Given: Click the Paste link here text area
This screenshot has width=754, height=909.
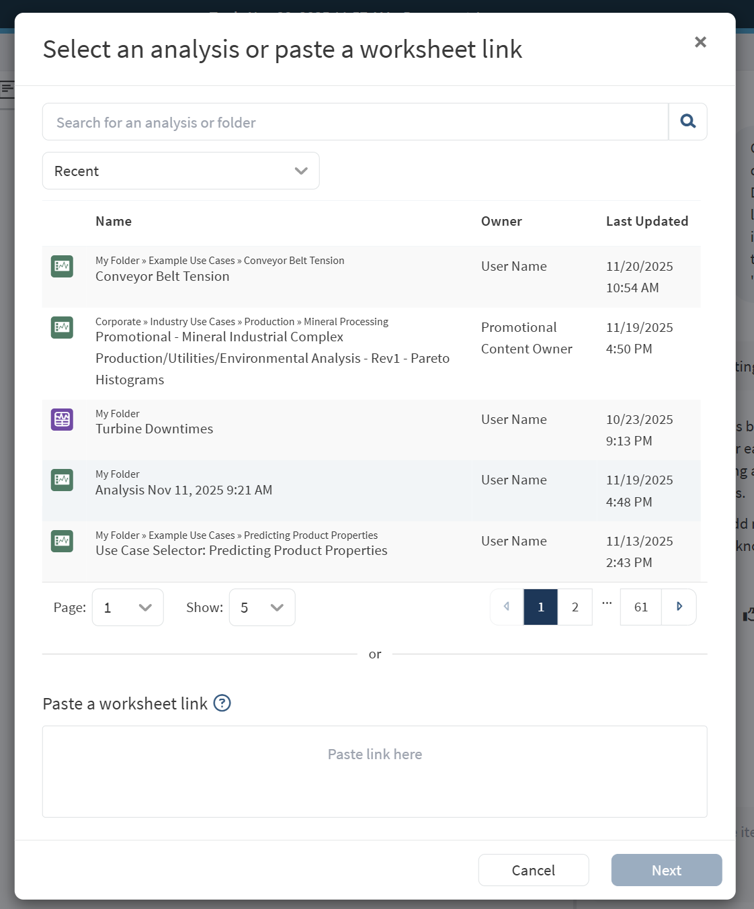Looking at the screenshot, I should click(374, 771).
